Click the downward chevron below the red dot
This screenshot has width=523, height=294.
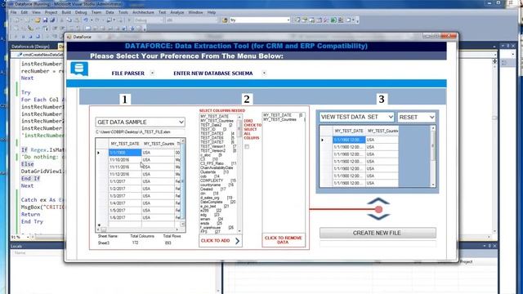(378, 217)
